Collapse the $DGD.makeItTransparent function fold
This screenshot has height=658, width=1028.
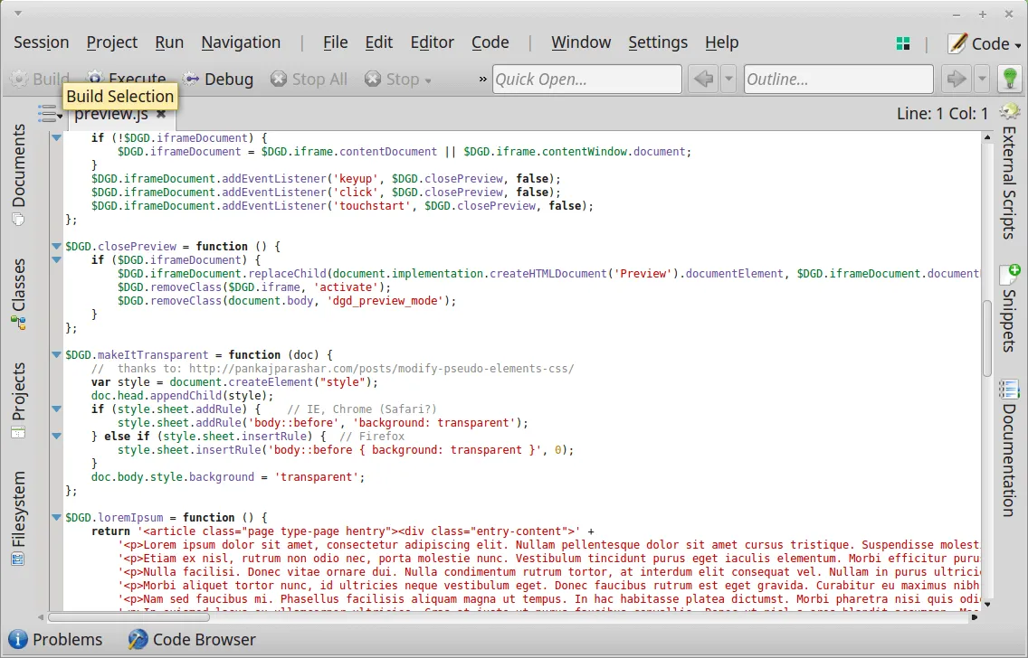56,354
